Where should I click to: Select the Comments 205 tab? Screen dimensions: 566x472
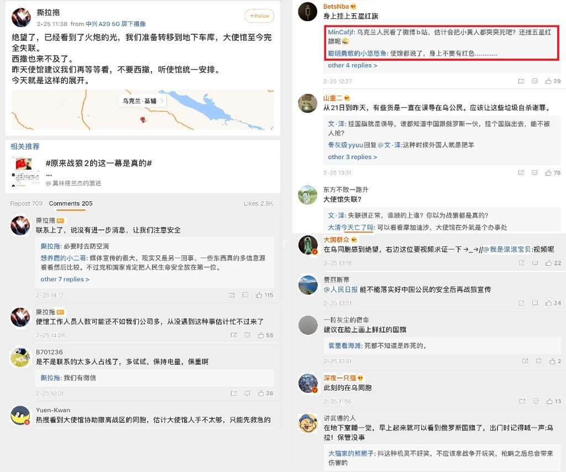tap(71, 203)
